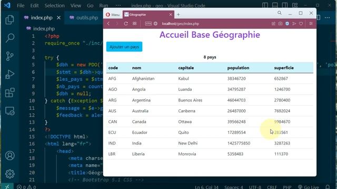Click the PHP language mode status entry
This screenshot has height=189, width=337.
(287, 187)
